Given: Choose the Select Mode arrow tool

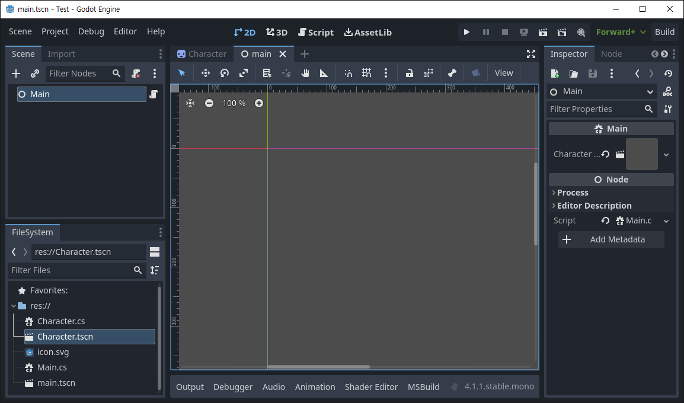Looking at the screenshot, I should [182, 73].
